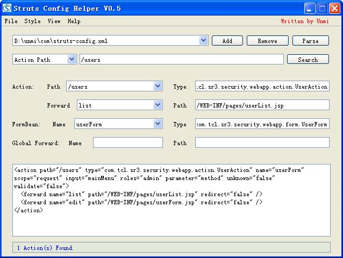Click the Action Type UserAction field

point(262,87)
